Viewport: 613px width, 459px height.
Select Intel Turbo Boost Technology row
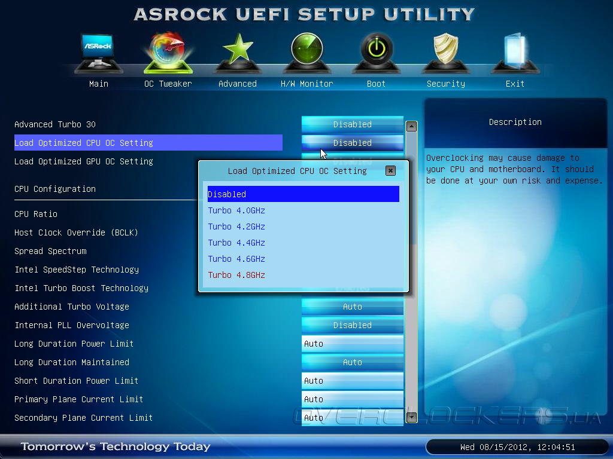[x=81, y=288]
